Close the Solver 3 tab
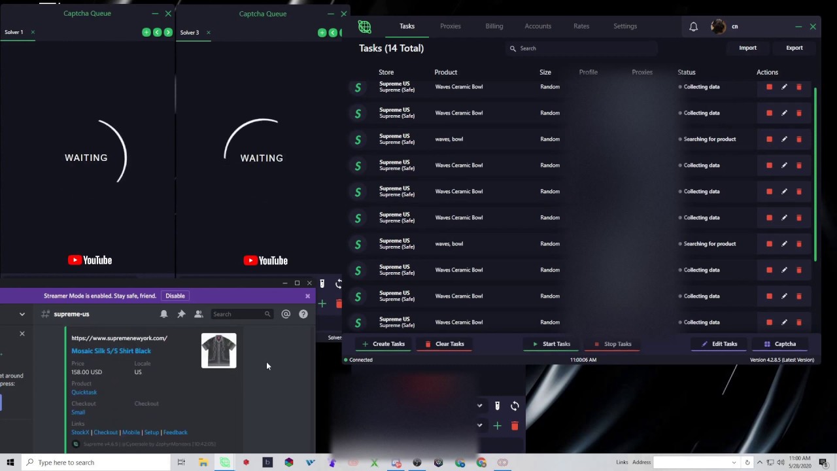 point(209,33)
